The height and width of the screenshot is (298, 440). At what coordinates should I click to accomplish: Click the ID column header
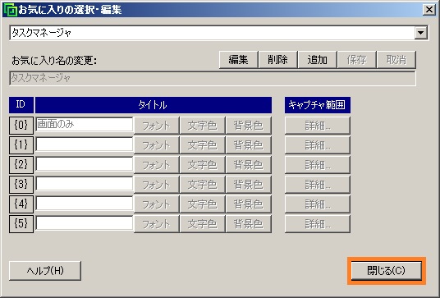pos(21,105)
